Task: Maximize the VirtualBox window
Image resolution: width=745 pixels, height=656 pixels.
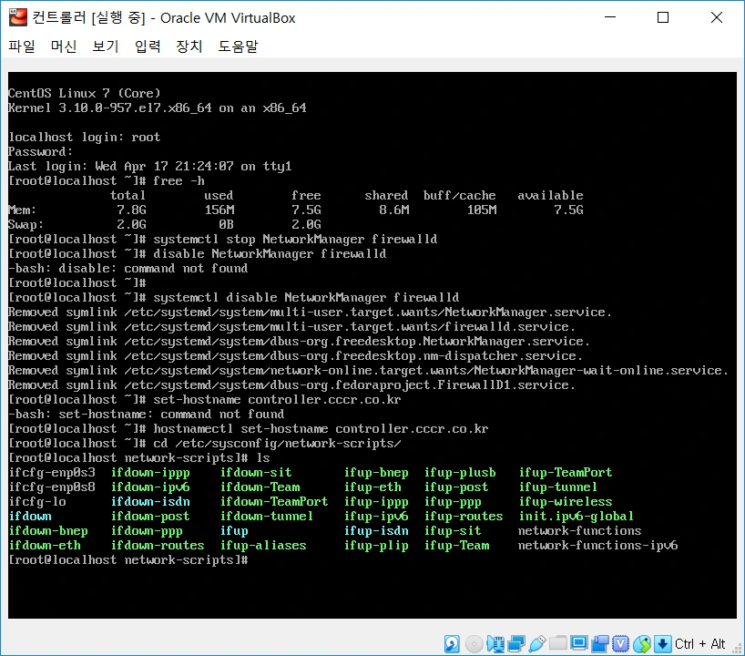Action: (x=663, y=17)
